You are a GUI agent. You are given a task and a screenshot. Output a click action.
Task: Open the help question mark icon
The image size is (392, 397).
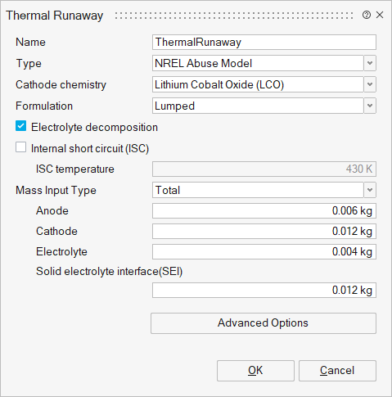367,15
